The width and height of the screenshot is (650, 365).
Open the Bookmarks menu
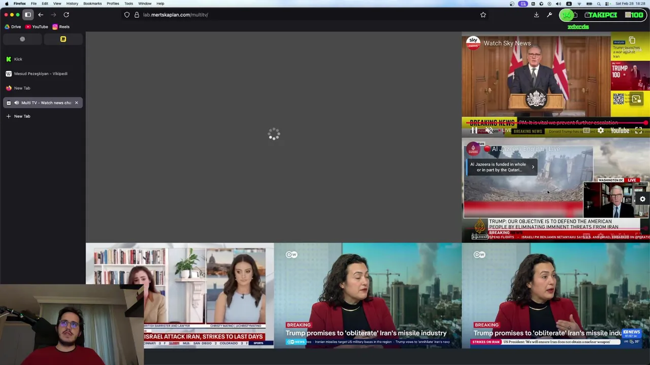coord(92,4)
